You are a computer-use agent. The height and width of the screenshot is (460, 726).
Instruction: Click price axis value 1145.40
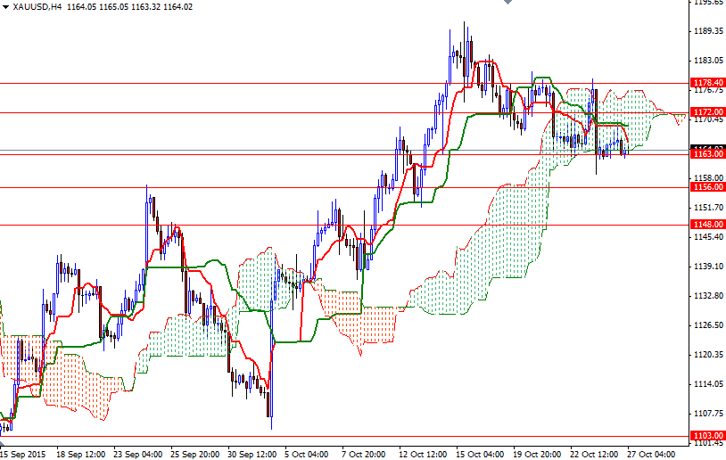(x=708, y=237)
